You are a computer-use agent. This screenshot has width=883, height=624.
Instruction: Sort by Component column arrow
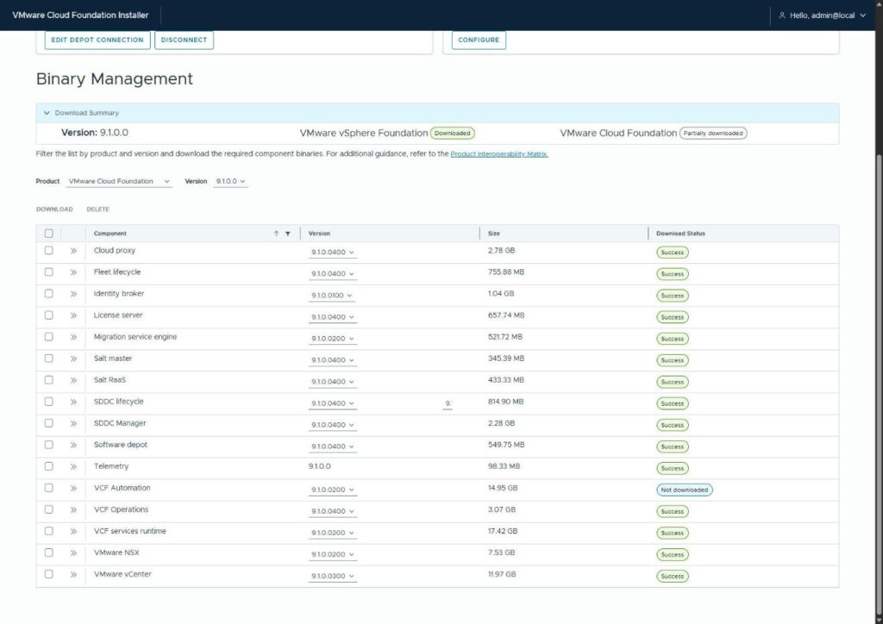pyautogui.click(x=276, y=234)
